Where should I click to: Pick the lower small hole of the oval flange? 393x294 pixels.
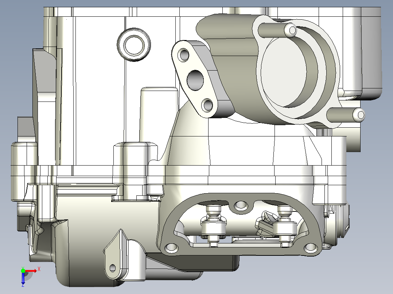point(208,105)
